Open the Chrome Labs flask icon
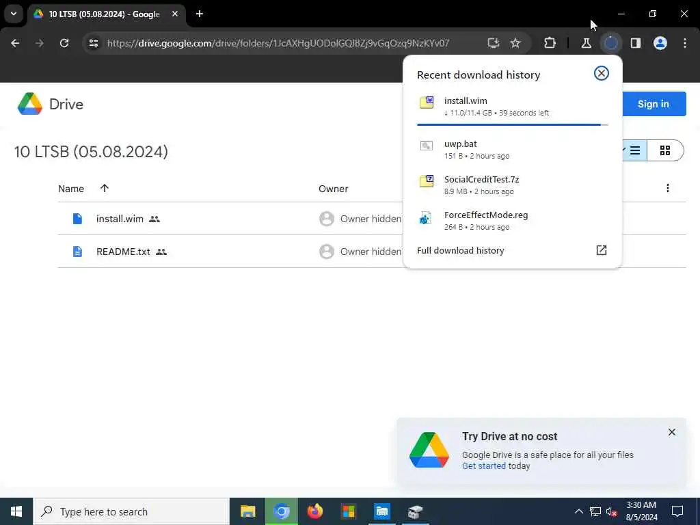 [586, 43]
